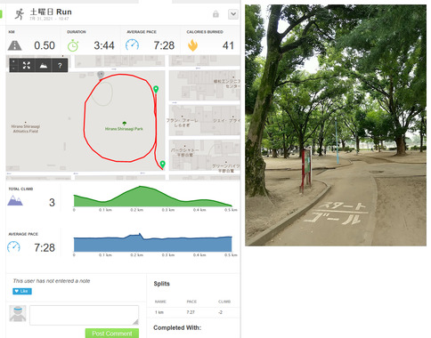Click the privacy lock icon

215,14
